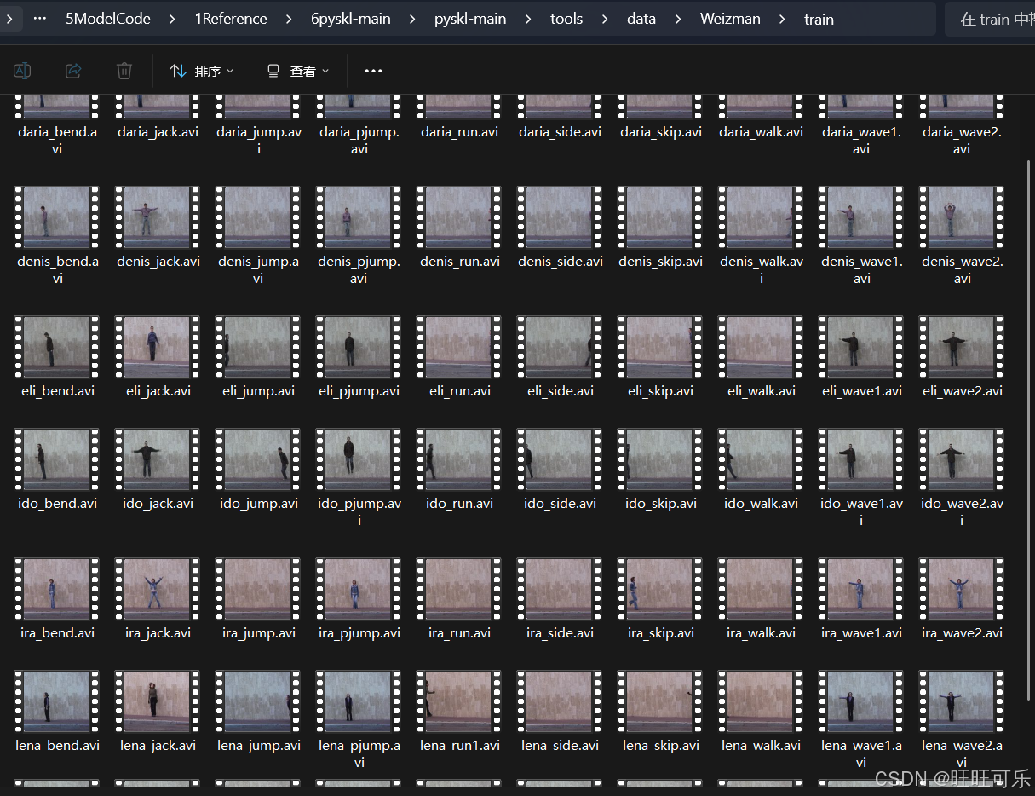Select the ido_bend.avi video thumbnail

pyautogui.click(x=57, y=459)
